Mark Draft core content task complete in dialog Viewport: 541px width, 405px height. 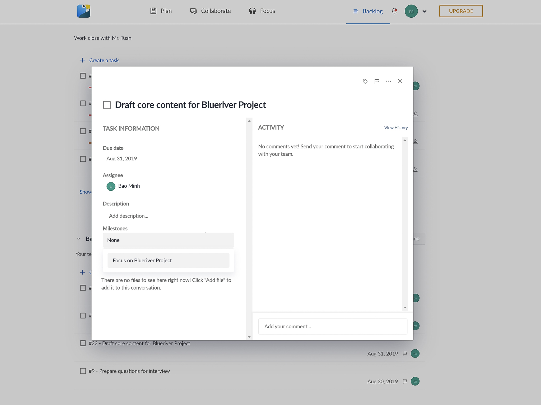click(107, 105)
